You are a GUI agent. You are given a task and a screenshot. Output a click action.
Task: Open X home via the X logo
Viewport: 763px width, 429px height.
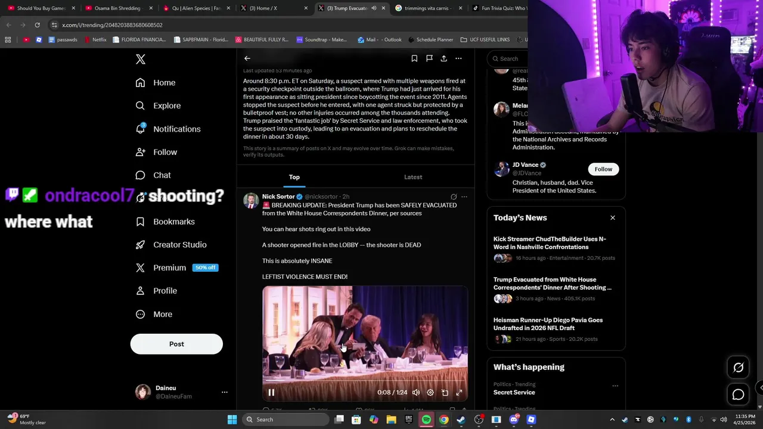[141, 59]
